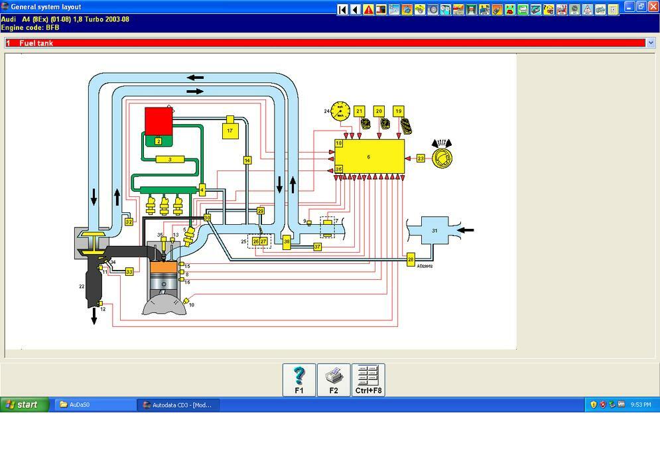Click the ignition switch icon beside 23
The image size is (660, 451).
click(x=442, y=158)
